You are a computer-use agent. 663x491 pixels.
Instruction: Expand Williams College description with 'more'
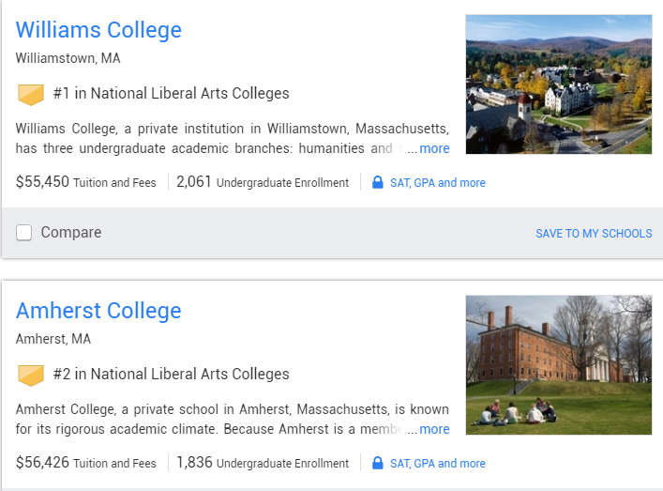[434, 148]
